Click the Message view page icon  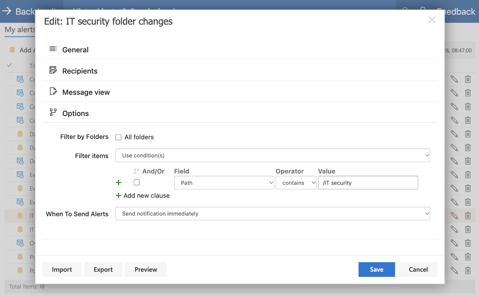pos(53,91)
